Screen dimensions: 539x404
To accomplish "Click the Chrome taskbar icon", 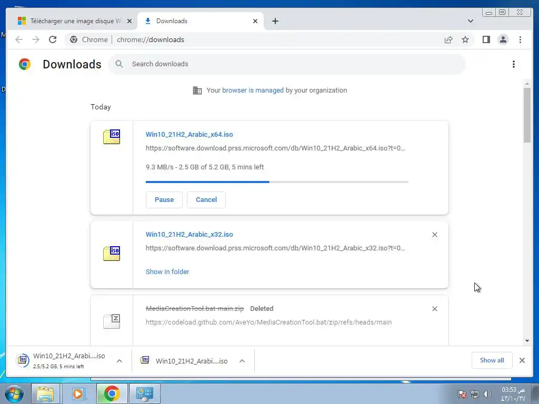I will tap(112, 393).
